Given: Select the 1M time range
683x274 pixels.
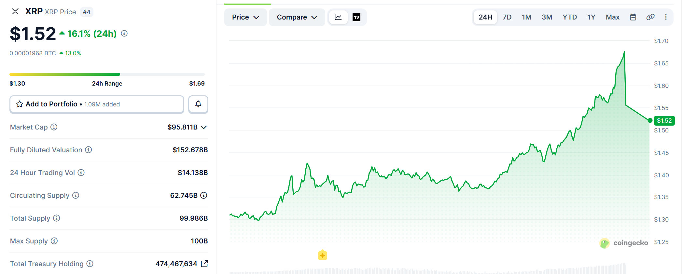Looking at the screenshot, I should 526,17.
